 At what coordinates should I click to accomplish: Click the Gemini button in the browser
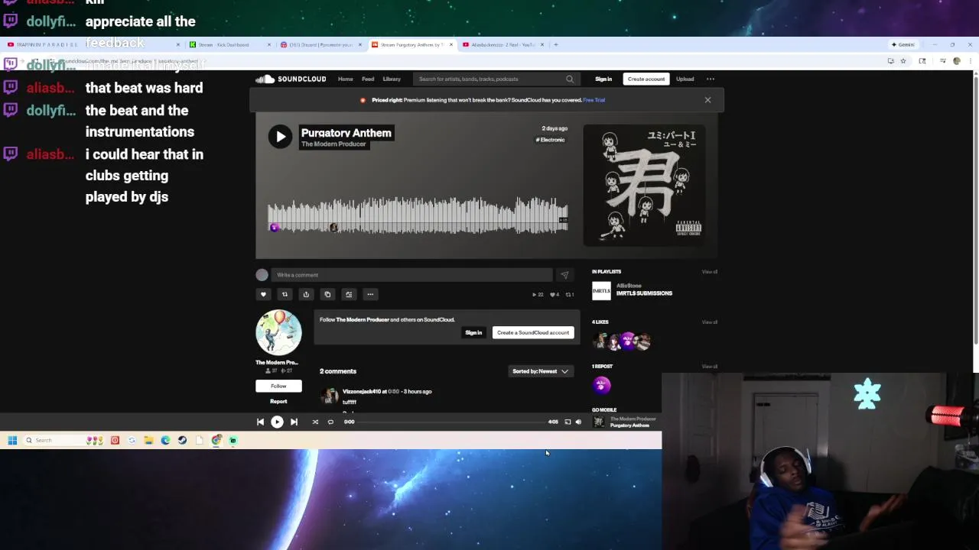[903, 44]
